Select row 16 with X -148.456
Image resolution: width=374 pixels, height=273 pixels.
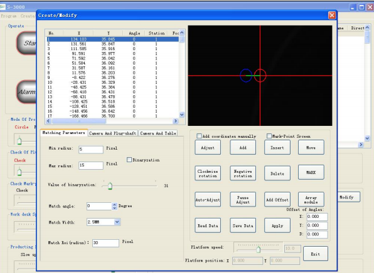point(112,111)
